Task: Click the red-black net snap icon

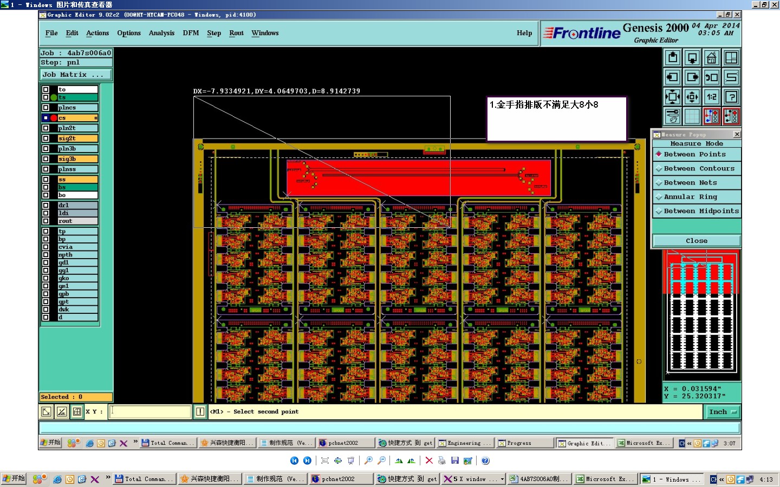Action: (731, 116)
